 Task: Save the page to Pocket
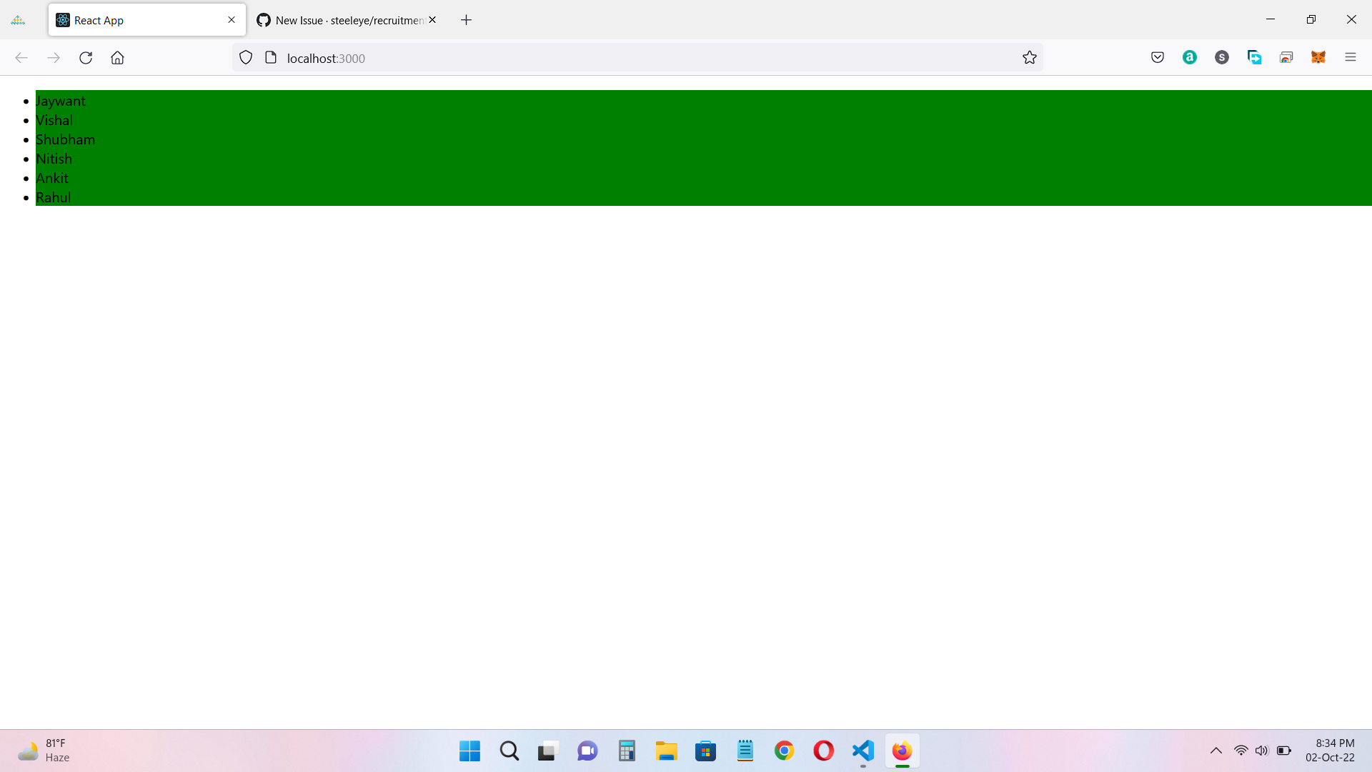(x=1158, y=57)
